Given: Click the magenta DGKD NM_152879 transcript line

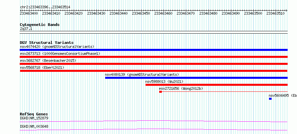Looking at the screenshot, I should 154,121.
